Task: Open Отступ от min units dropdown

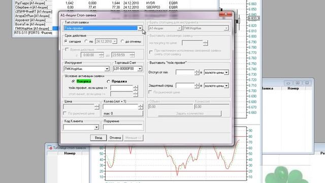Action: tap(226, 72)
